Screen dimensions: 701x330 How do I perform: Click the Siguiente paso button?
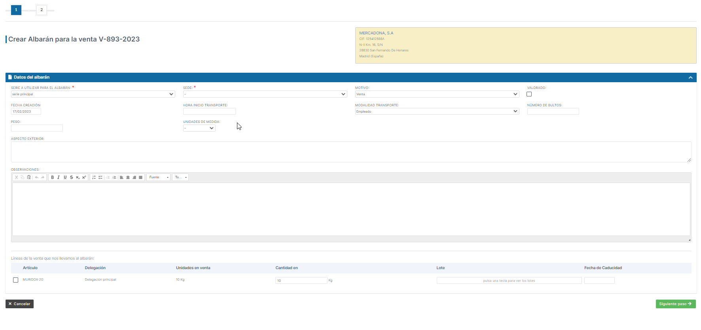[675, 304]
